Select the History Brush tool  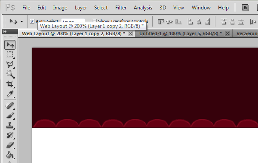point(10,135)
